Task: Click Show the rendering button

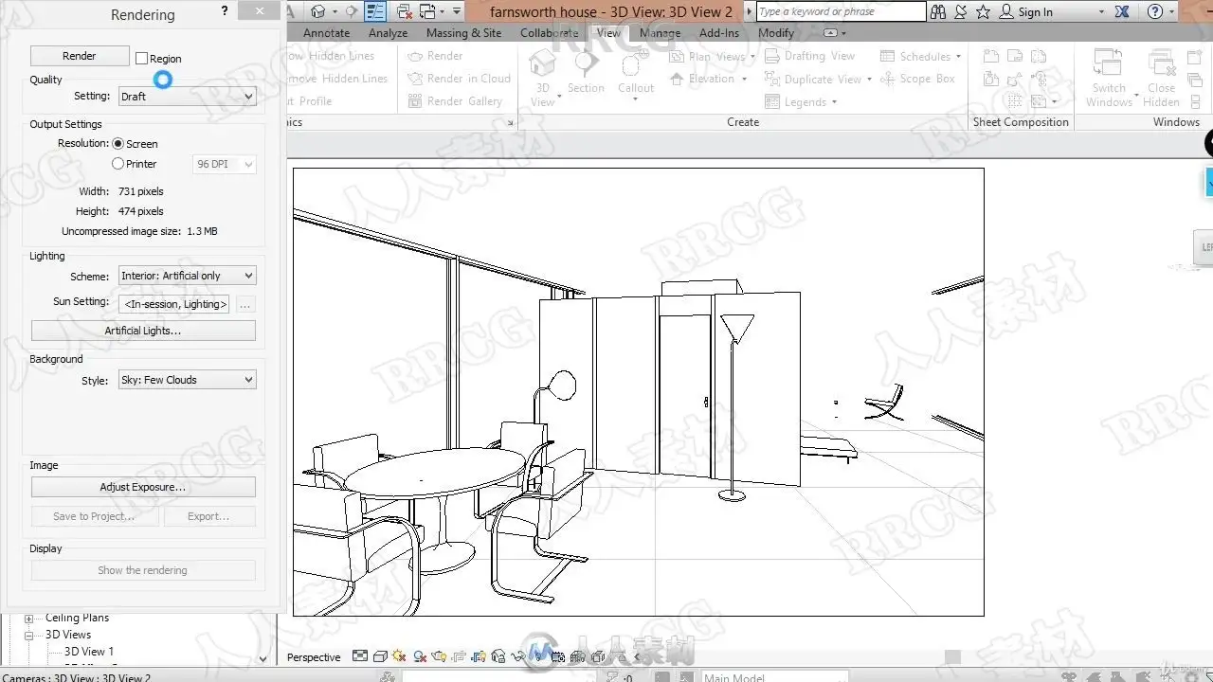Action: [143, 570]
